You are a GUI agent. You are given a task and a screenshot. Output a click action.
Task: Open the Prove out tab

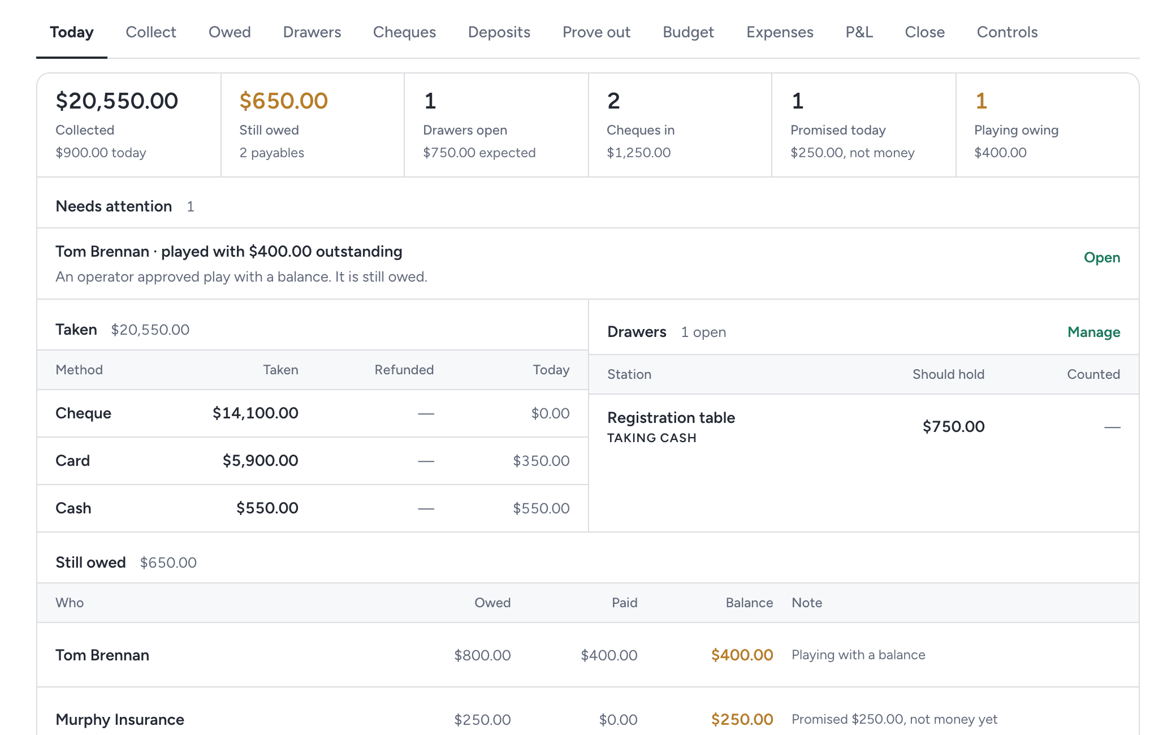[596, 32]
